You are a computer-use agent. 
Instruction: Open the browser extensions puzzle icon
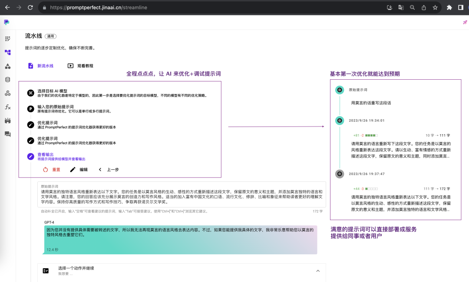tap(449, 7)
